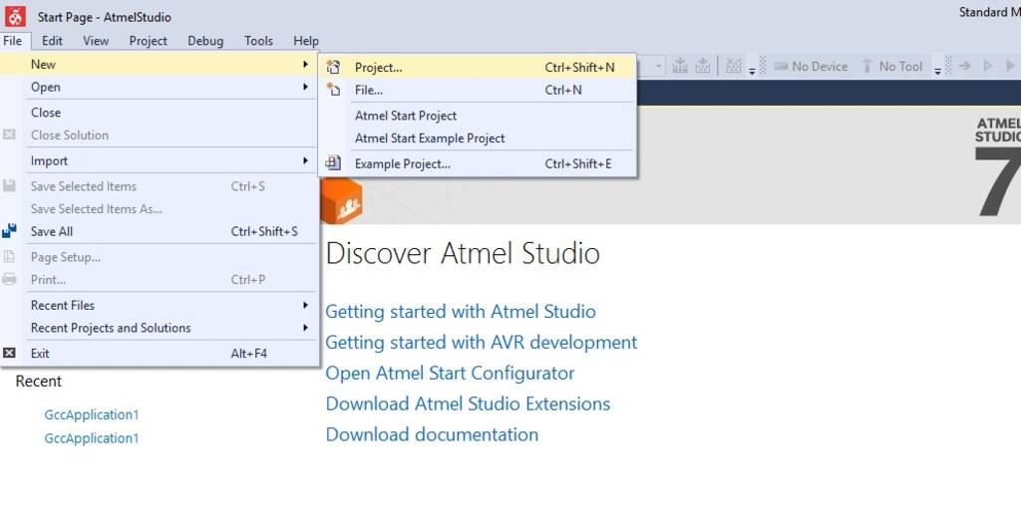The height and width of the screenshot is (528, 1021).
Task: Click the Exit X icon in File menu
Action: pyautogui.click(x=9, y=353)
